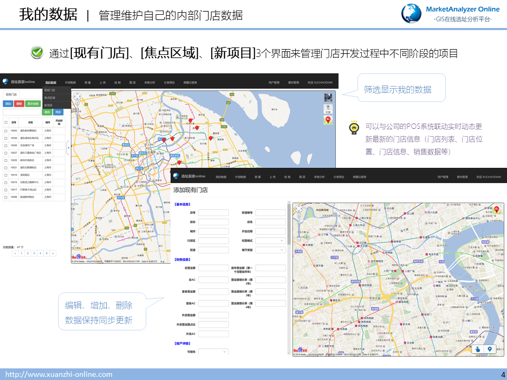Viewport: 507px width, 380px height.
Task: Check the box for store 10015
Action: (x=6, y=183)
